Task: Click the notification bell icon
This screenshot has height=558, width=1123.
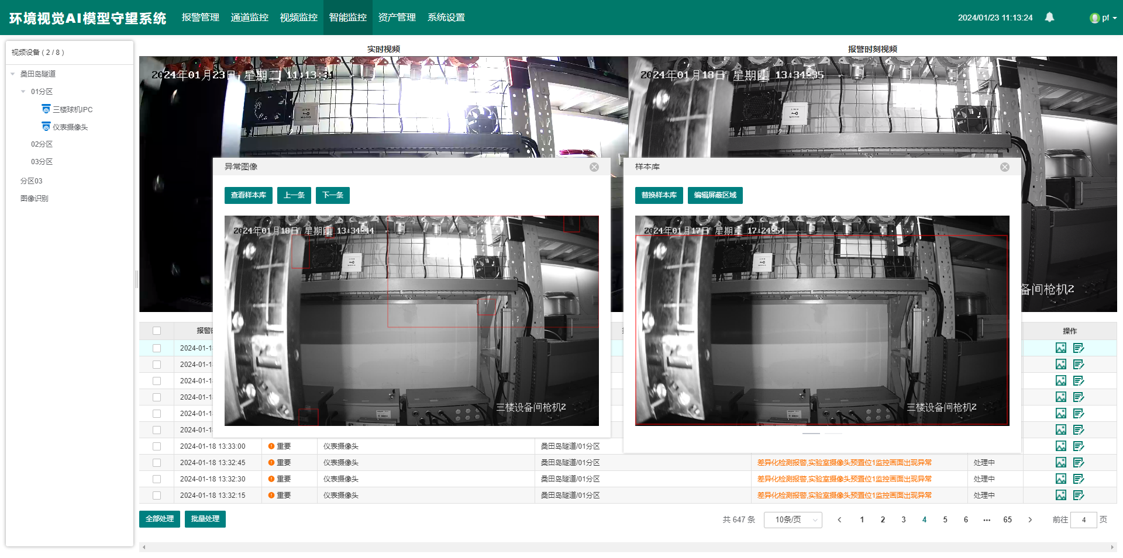Action: click(x=1049, y=18)
